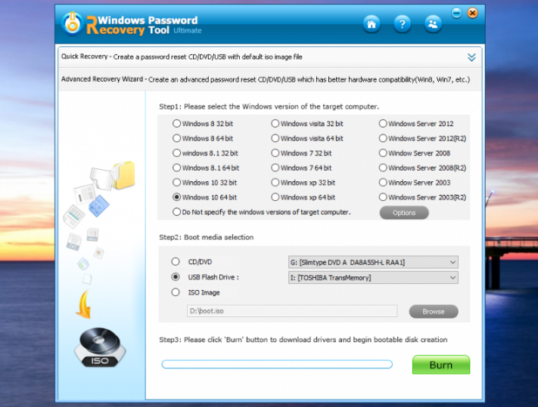Choose Do Not specify windows versions option
The height and width of the screenshot is (407, 538).
tap(262, 212)
